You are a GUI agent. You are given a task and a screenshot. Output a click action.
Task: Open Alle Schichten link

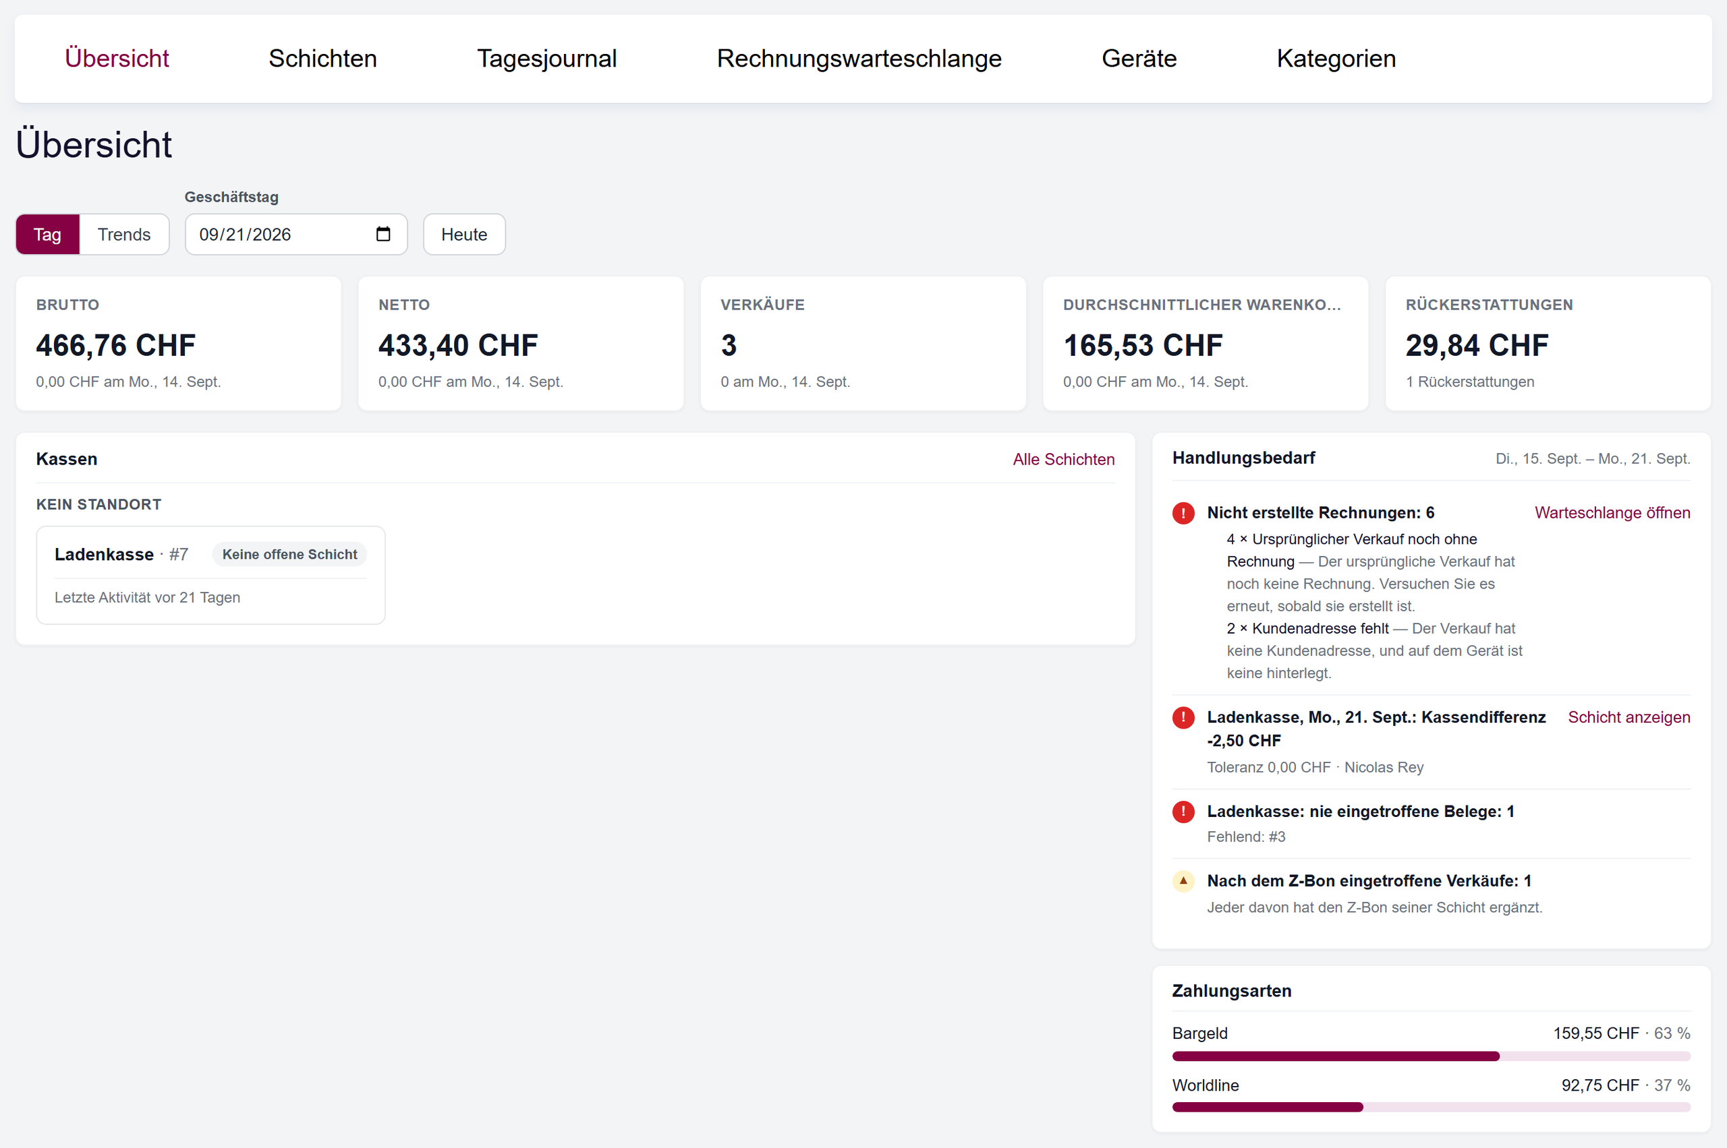(x=1063, y=460)
